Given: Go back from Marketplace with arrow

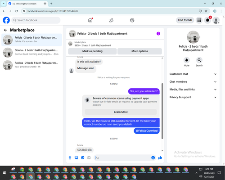Looking at the screenshot, I should click(x=5, y=30).
